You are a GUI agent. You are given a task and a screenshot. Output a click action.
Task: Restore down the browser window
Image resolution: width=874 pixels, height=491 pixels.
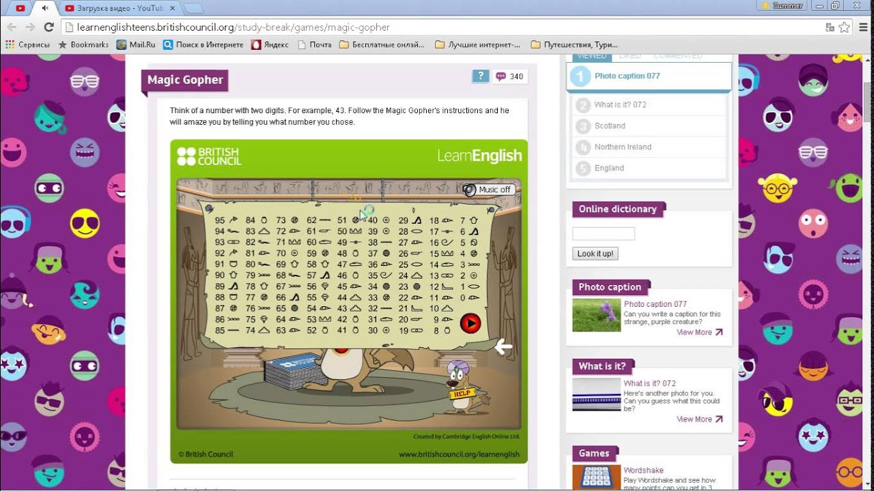[x=835, y=5]
